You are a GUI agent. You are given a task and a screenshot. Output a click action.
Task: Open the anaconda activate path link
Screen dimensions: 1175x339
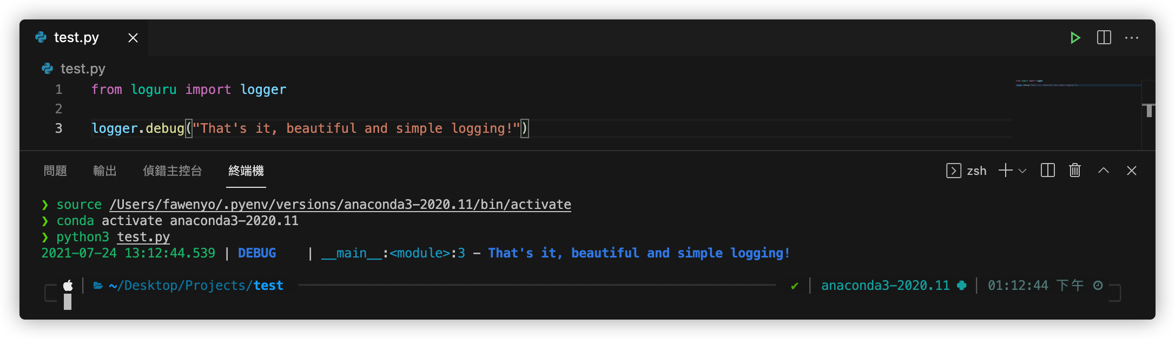click(340, 205)
